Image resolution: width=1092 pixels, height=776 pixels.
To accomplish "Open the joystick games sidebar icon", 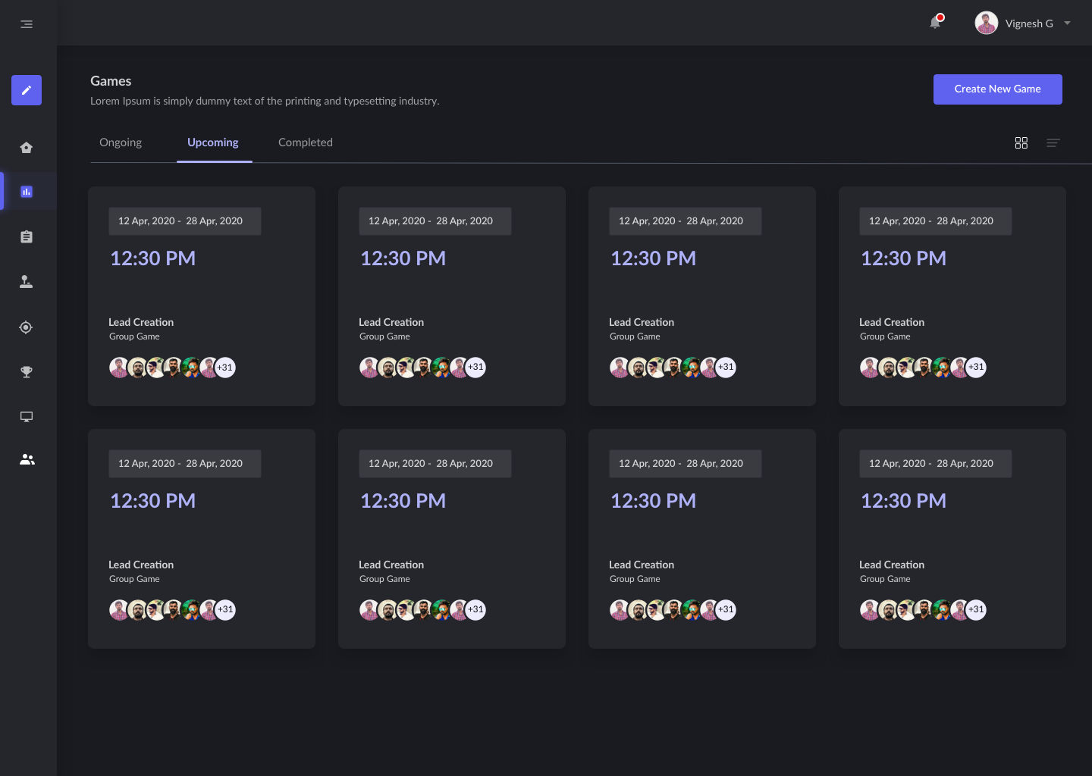I will click(x=27, y=282).
